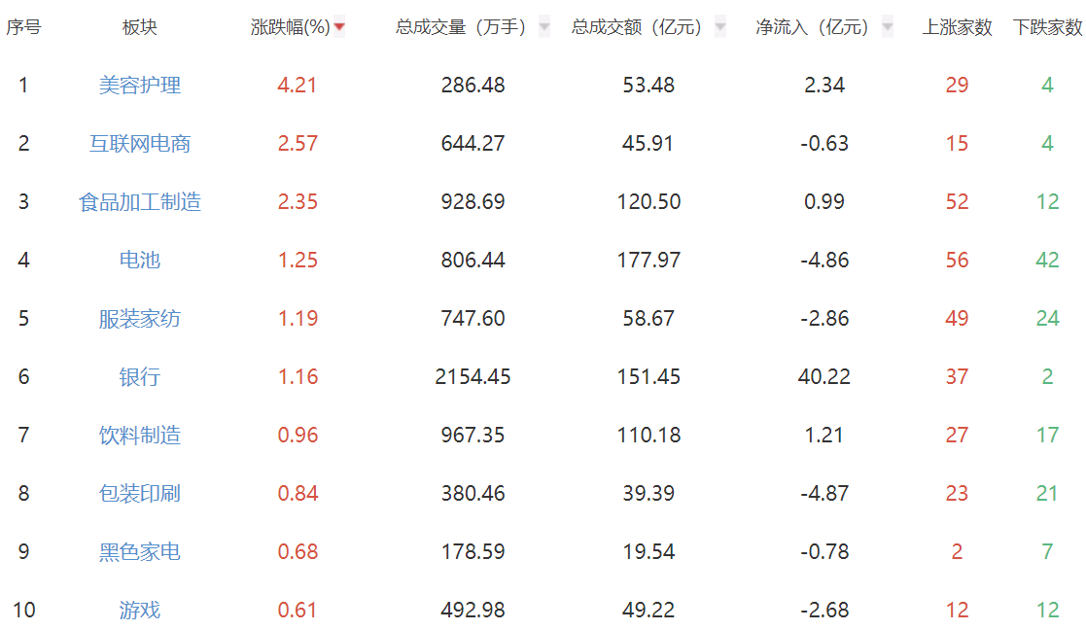Click sort arrow next to 总成交额（亿元）
This screenshot has height=630, width=1086.
click(x=720, y=28)
